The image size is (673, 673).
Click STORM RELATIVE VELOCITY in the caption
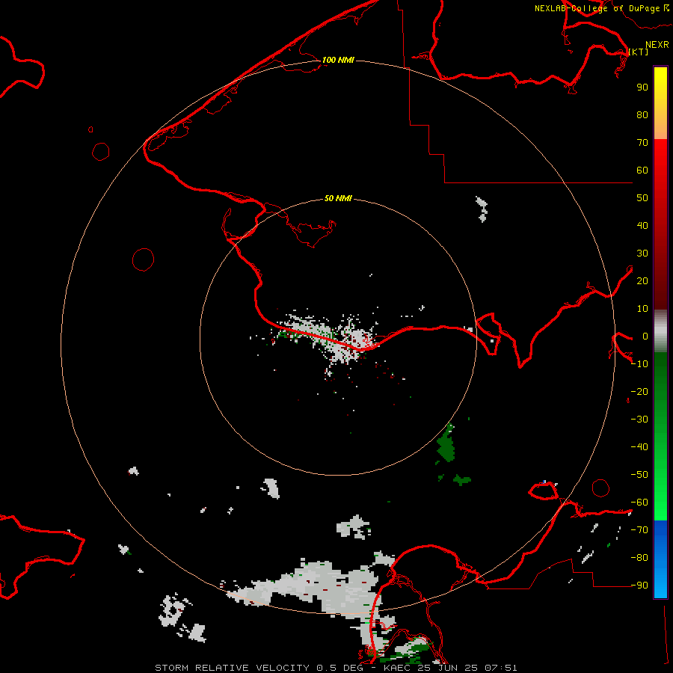point(232,668)
